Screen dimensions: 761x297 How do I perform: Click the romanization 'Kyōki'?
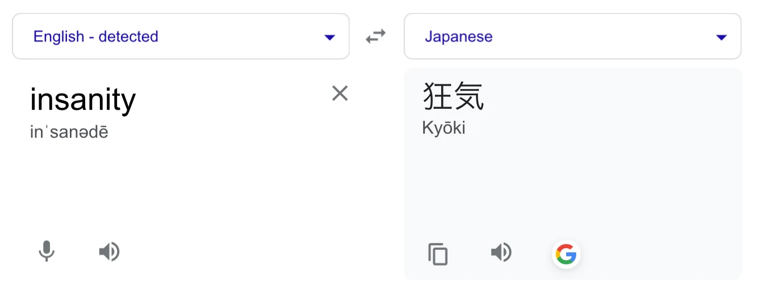[444, 128]
